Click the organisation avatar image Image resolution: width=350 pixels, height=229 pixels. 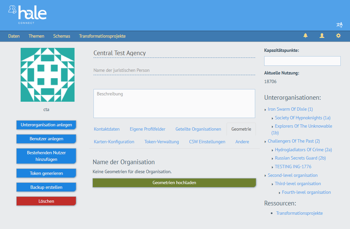(x=48, y=75)
